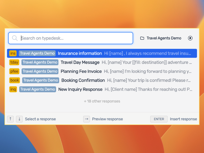Click the down arrow key button
204x153 pixels.
[x=19, y=119]
